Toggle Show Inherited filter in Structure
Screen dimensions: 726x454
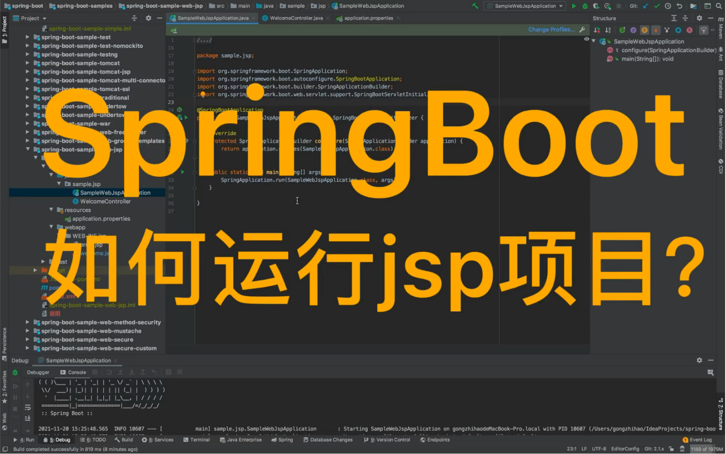667,30
